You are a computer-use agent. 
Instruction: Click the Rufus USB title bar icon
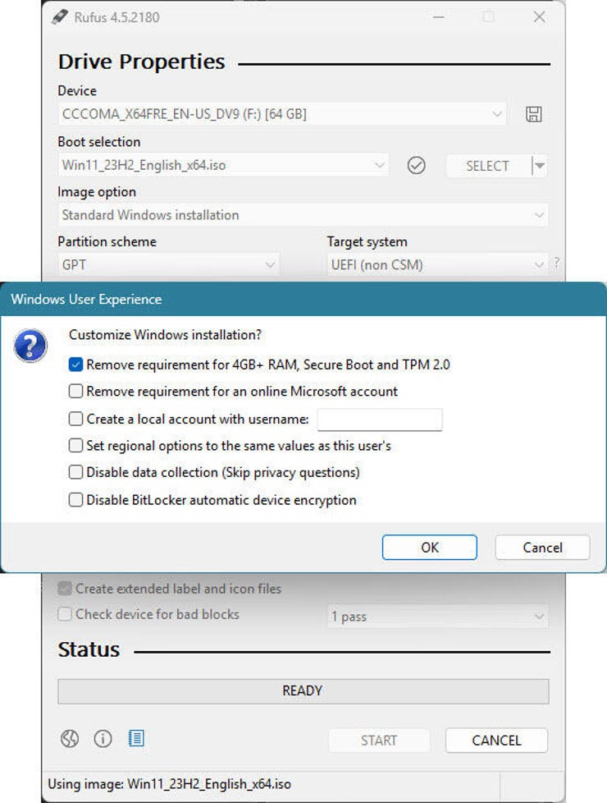pos(61,16)
